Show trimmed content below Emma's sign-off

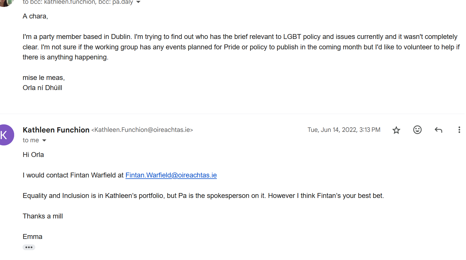pos(29,247)
